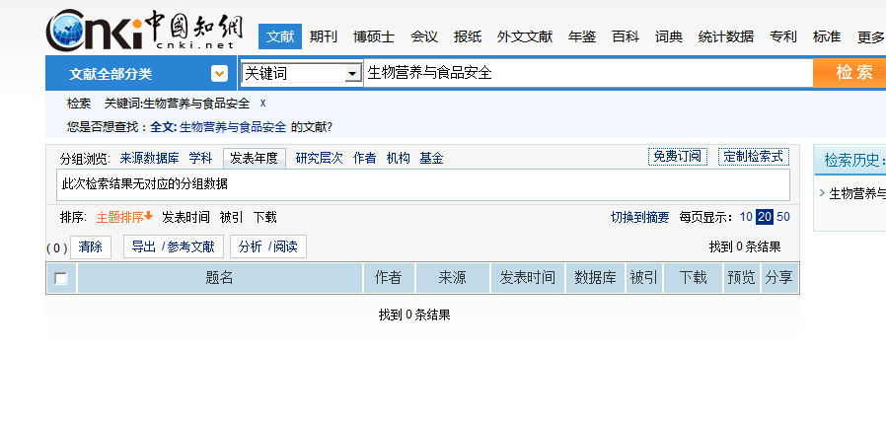Click the 作者 column header
Image resolution: width=886 pixels, height=421 pixels.
389,278
